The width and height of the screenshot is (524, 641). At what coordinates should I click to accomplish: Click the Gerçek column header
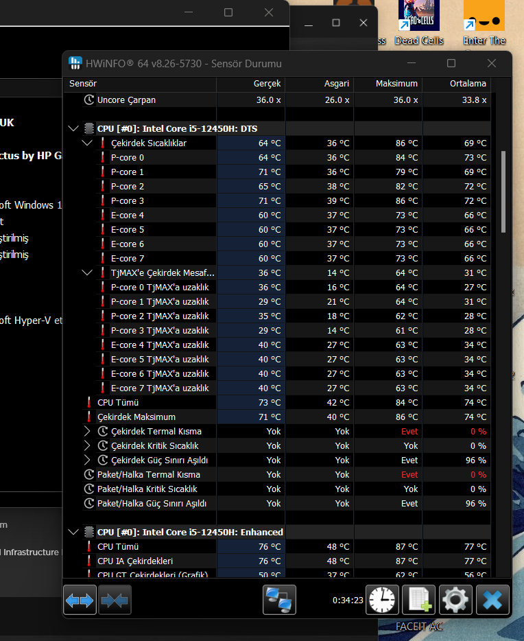click(x=251, y=84)
